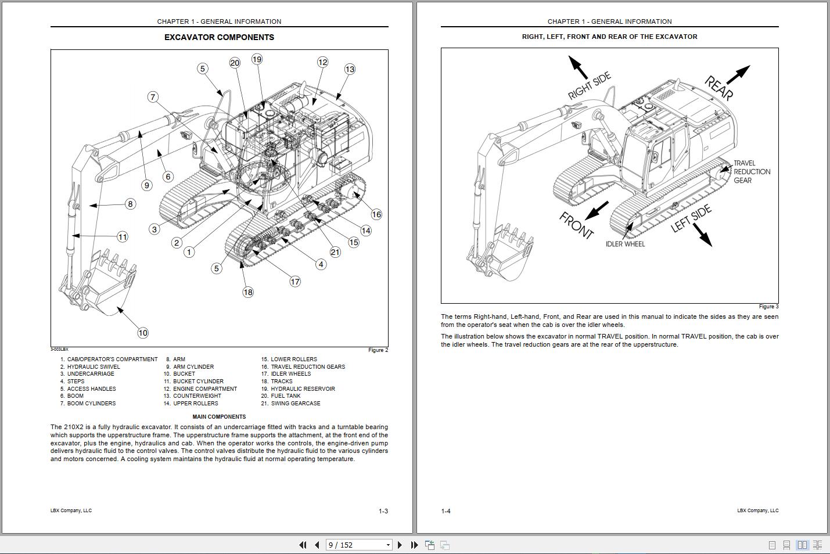
Task: Click legend entry '13. COUNTERWEIGHT'
Action: 192,396
